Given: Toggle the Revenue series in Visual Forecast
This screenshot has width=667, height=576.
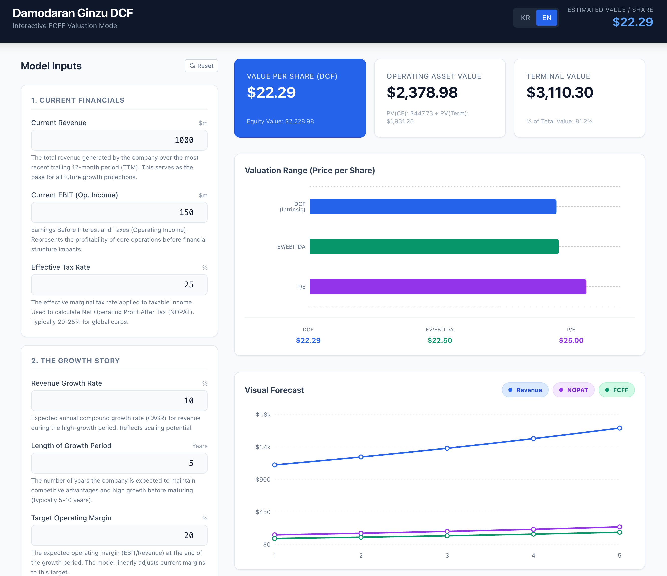Looking at the screenshot, I should pos(525,390).
